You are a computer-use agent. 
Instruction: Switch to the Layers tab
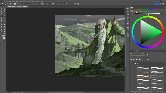132,51
